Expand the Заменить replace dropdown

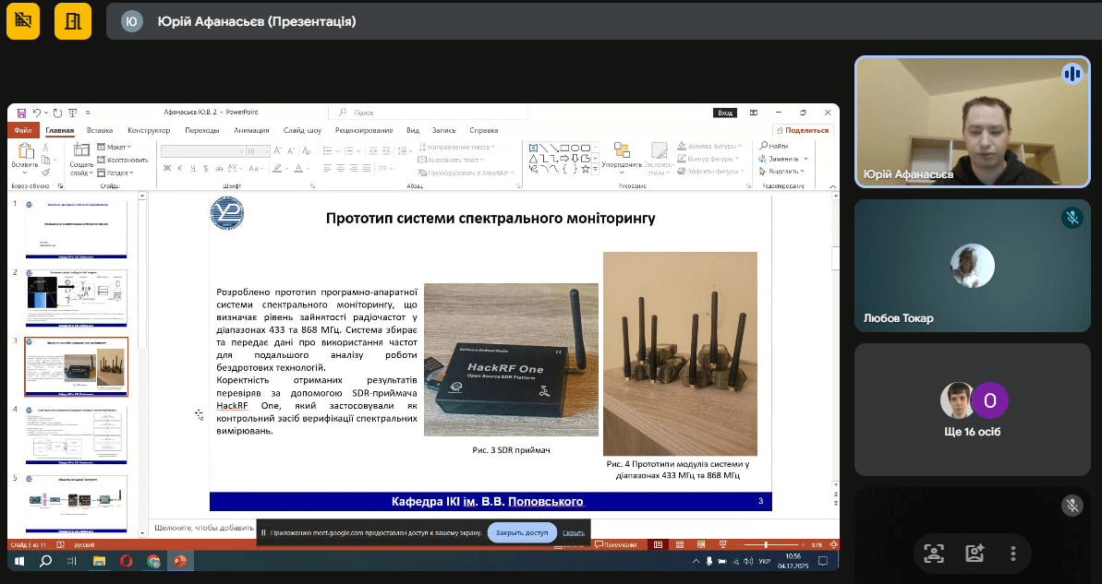786,159
